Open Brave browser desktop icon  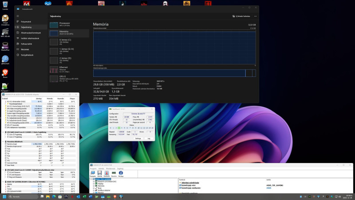[x=5, y=72]
